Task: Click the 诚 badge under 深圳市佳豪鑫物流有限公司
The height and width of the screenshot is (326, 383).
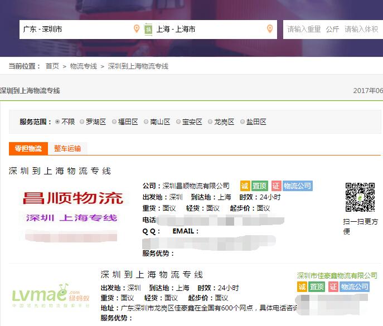Action: click(302, 286)
